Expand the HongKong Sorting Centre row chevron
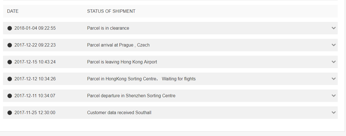 pyautogui.click(x=334, y=79)
